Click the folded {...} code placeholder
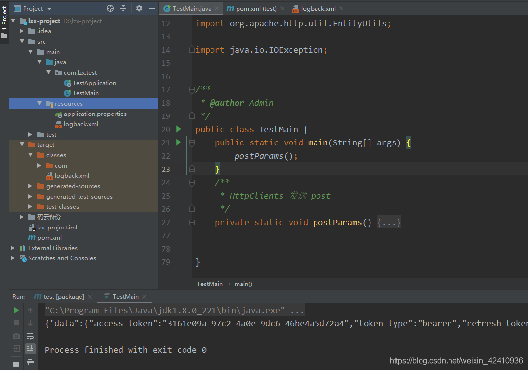528x370 pixels. (389, 223)
